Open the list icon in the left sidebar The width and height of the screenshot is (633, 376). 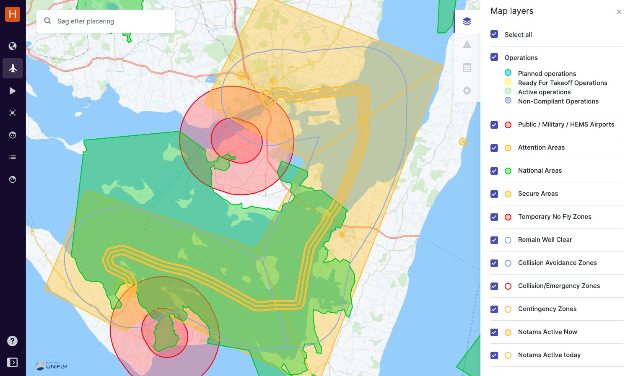tap(12, 157)
